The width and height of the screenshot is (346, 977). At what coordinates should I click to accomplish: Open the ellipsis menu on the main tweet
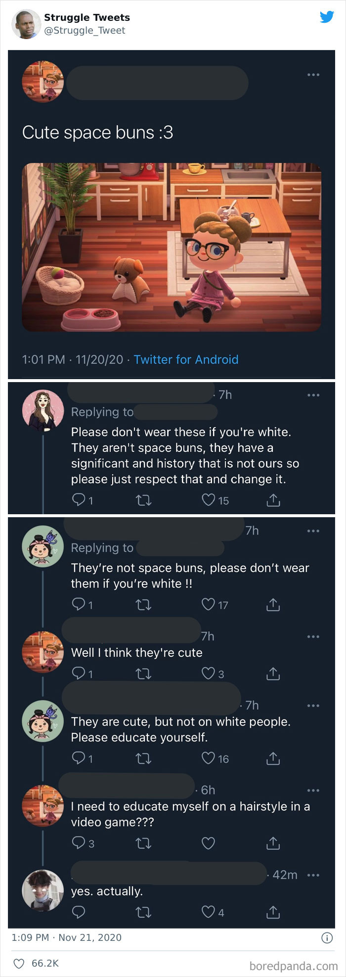[x=313, y=74]
